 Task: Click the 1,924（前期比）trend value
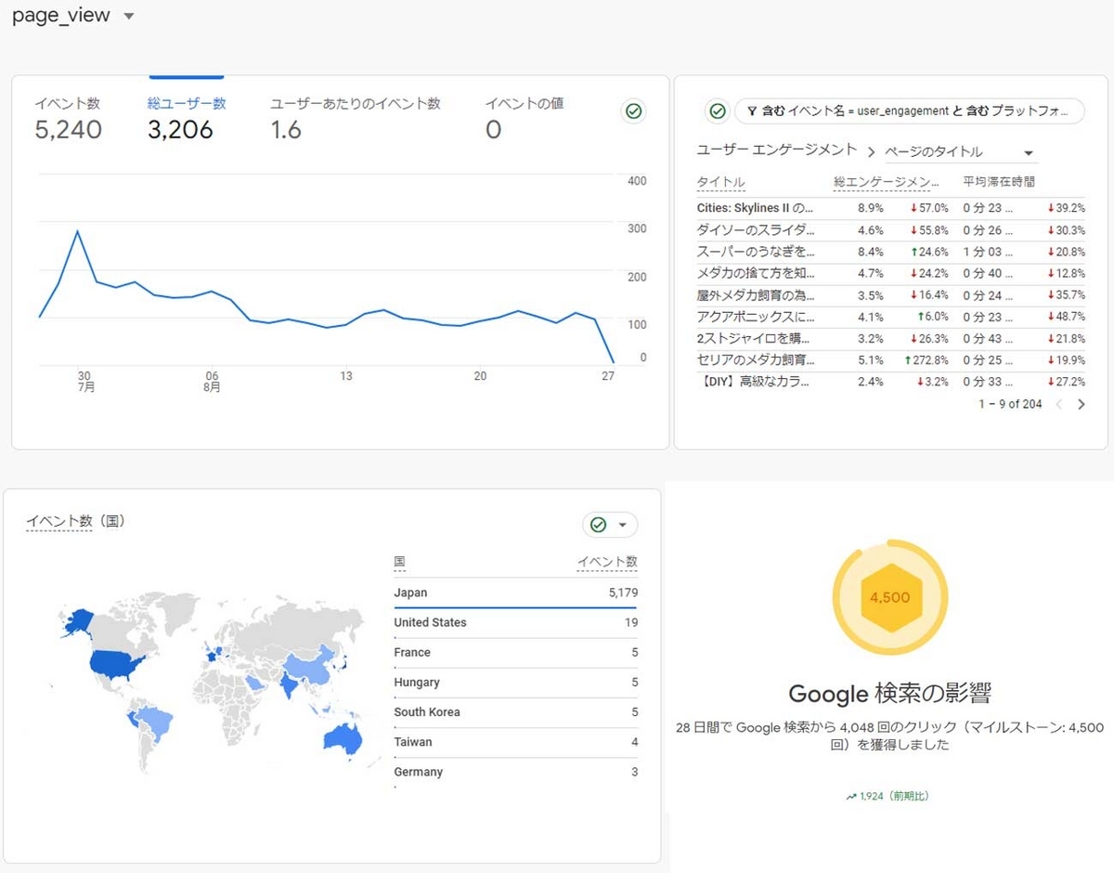[x=894, y=796]
